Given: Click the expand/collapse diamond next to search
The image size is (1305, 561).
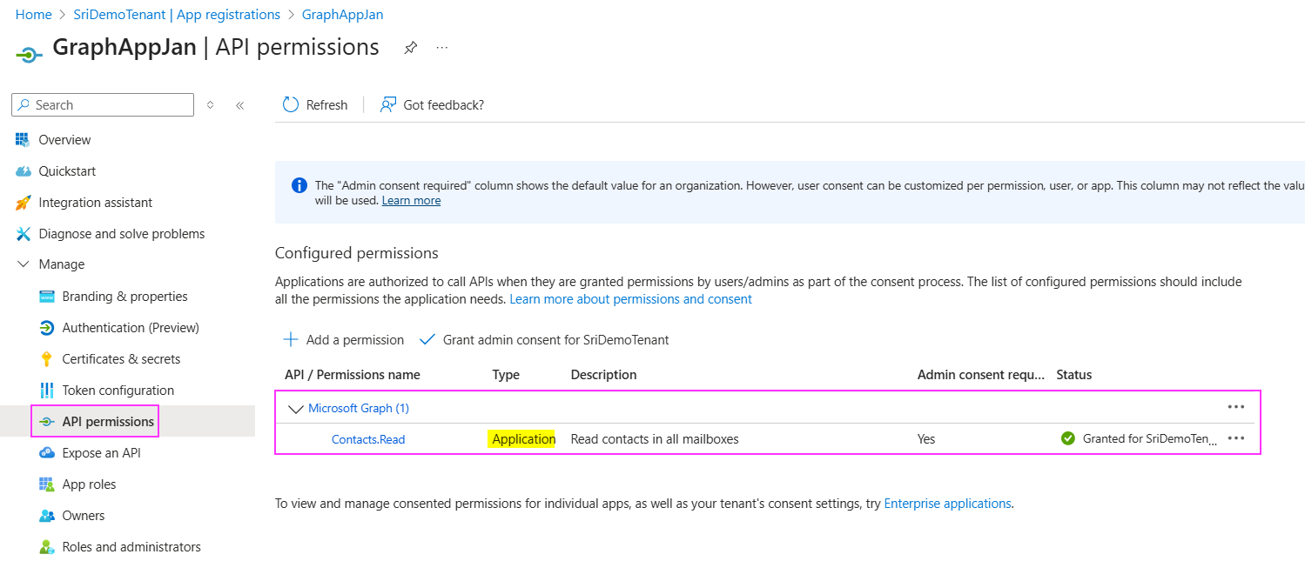Looking at the screenshot, I should [210, 104].
